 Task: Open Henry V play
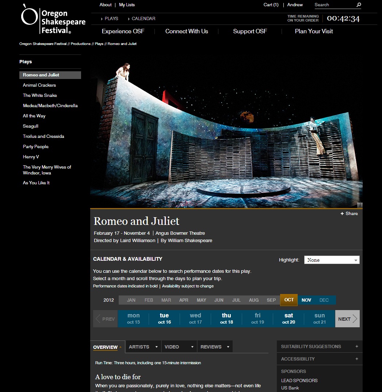[31, 157]
